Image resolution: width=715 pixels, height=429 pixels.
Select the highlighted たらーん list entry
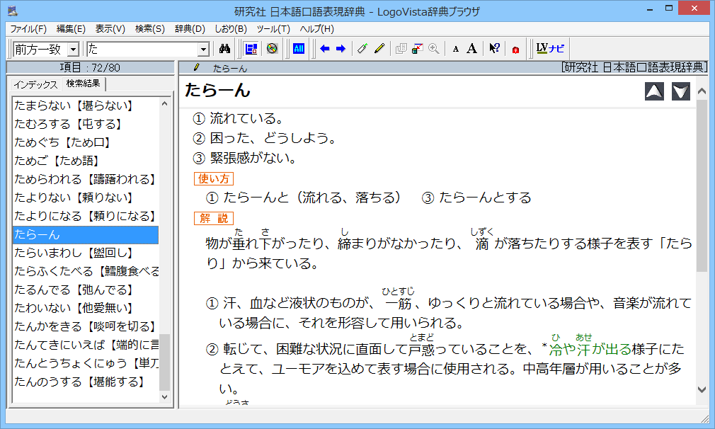[x=86, y=235]
